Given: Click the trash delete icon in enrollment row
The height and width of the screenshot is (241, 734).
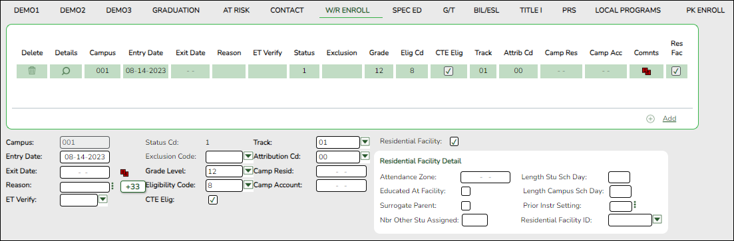Looking at the screenshot, I should (x=32, y=71).
